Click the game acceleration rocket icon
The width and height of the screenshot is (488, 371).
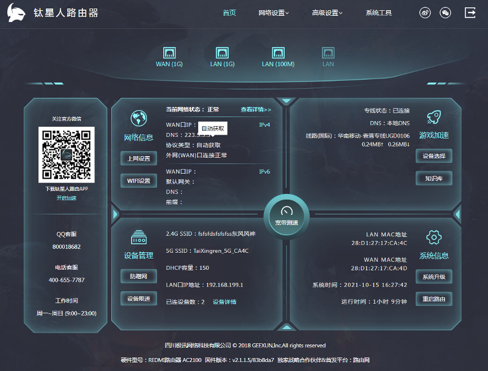click(x=434, y=117)
